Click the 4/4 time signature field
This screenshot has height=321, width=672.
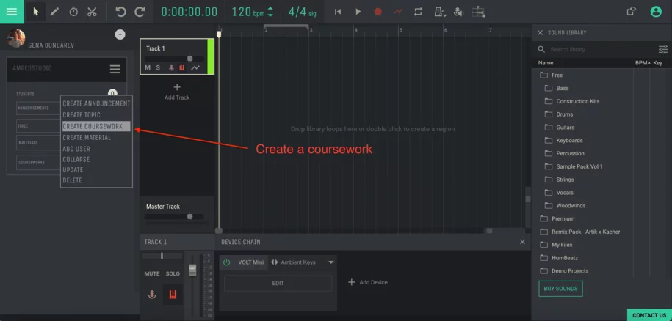click(x=302, y=12)
